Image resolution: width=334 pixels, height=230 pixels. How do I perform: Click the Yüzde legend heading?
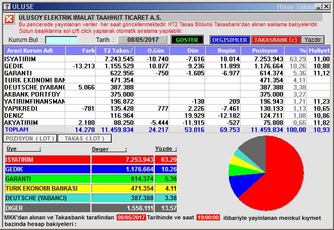pyautogui.click(x=166, y=149)
